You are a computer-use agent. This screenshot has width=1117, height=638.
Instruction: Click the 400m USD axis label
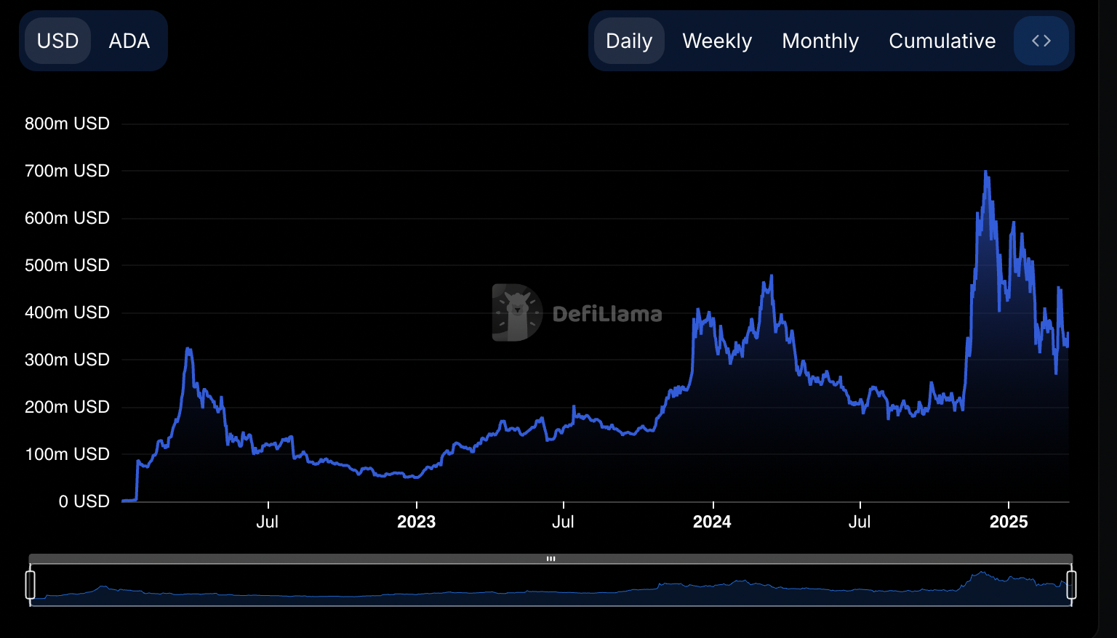pyautogui.click(x=67, y=312)
